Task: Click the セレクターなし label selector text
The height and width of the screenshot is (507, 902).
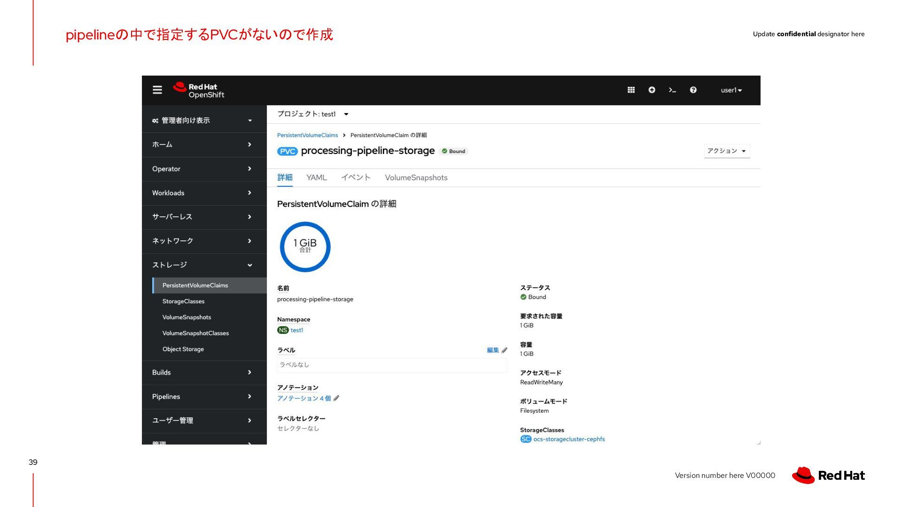Action: (x=298, y=428)
